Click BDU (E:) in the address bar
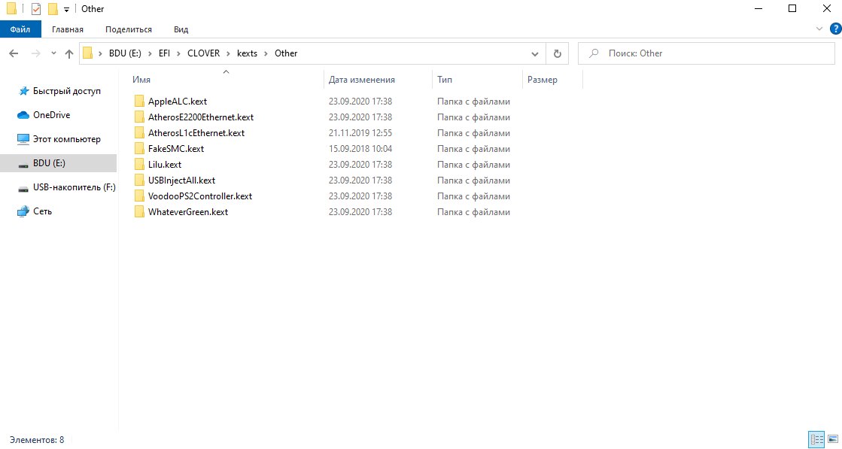Viewport: 842px width, 449px height. (x=125, y=53)
